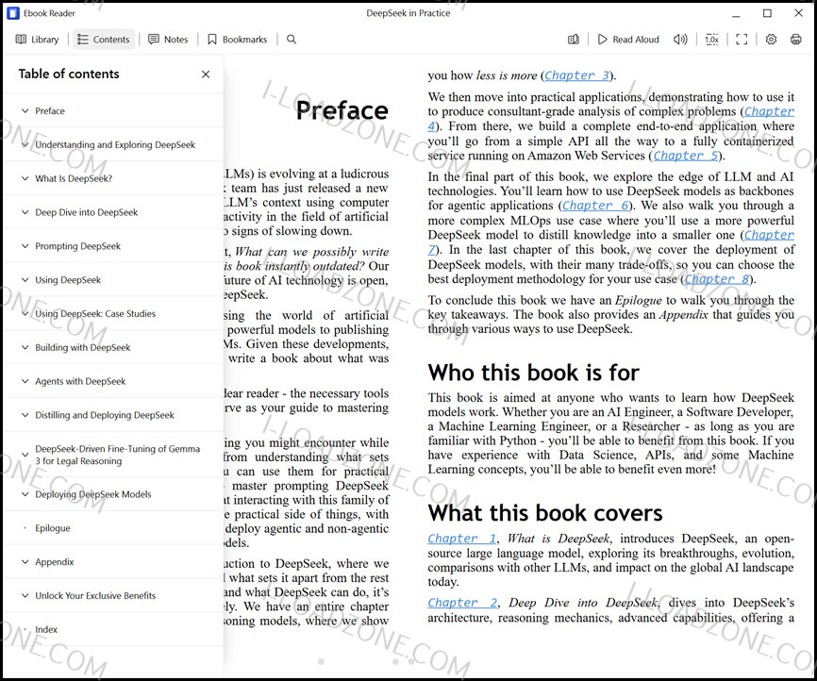This screenshot has height=681, width=817.
Task: Go to Agents with DeepSeek
Action: (80, 381)
